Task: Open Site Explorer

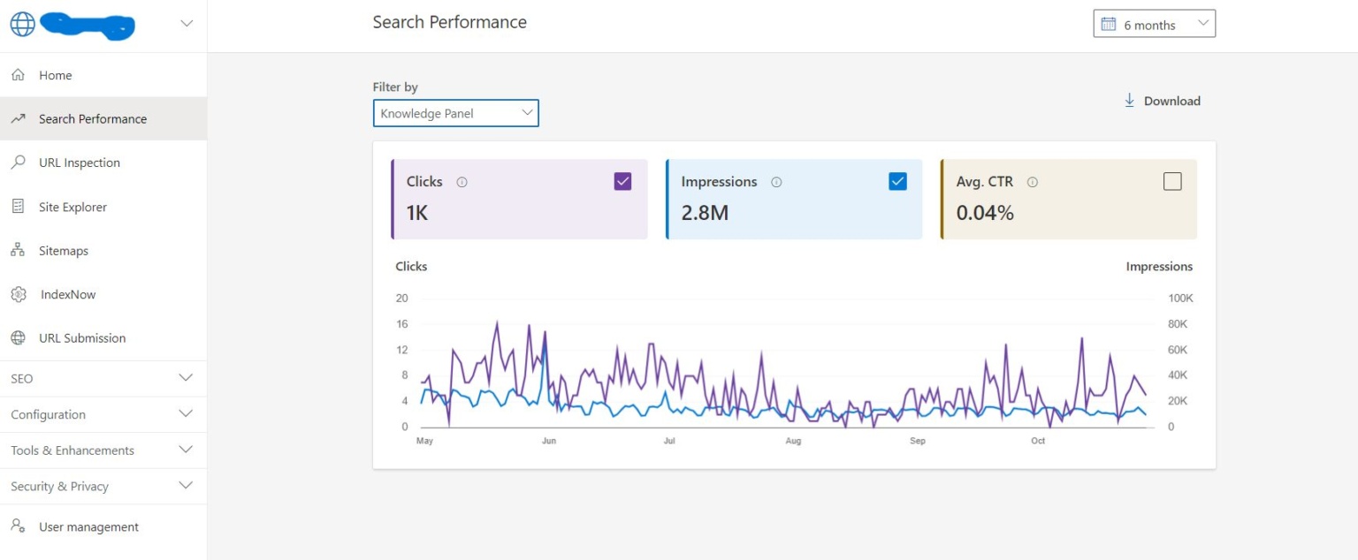Action: (71, 207)
